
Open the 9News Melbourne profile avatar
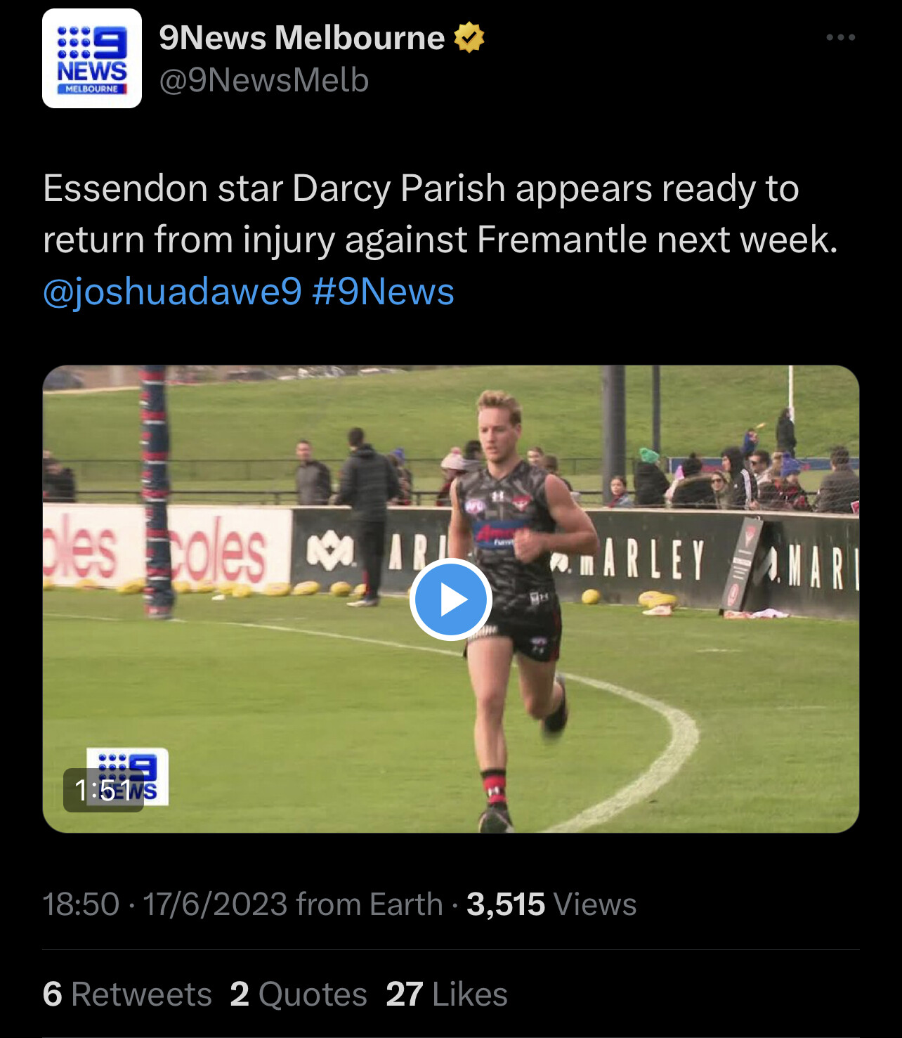point(92,58)
